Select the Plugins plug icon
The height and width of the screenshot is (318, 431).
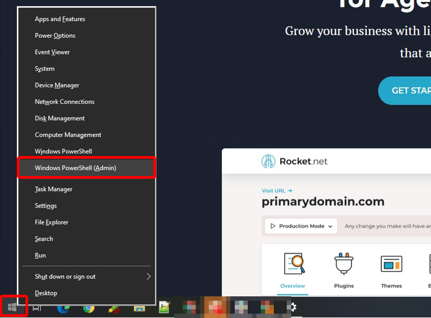tap(344, 263)
